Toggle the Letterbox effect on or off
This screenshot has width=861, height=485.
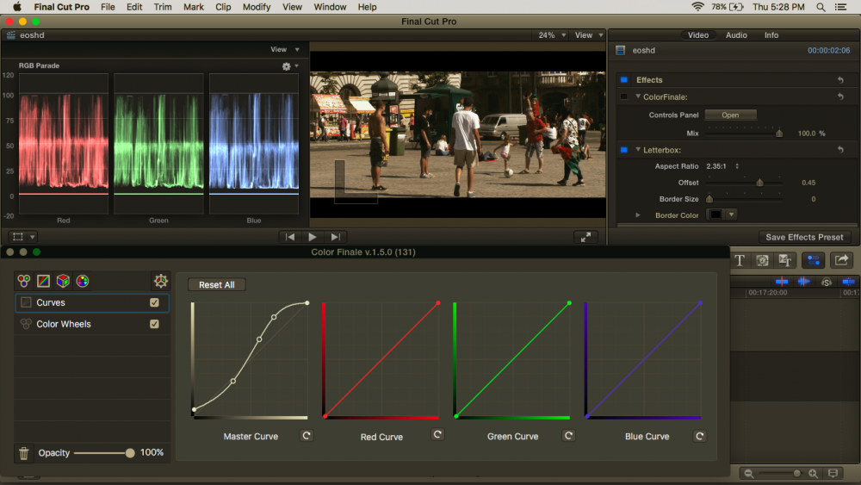click(x=623, y=150)
